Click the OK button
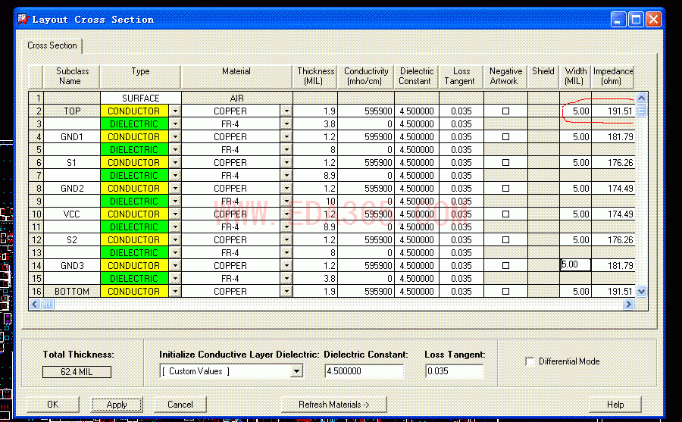This screenshot has height=422, width=682. (x=52, y=405)
